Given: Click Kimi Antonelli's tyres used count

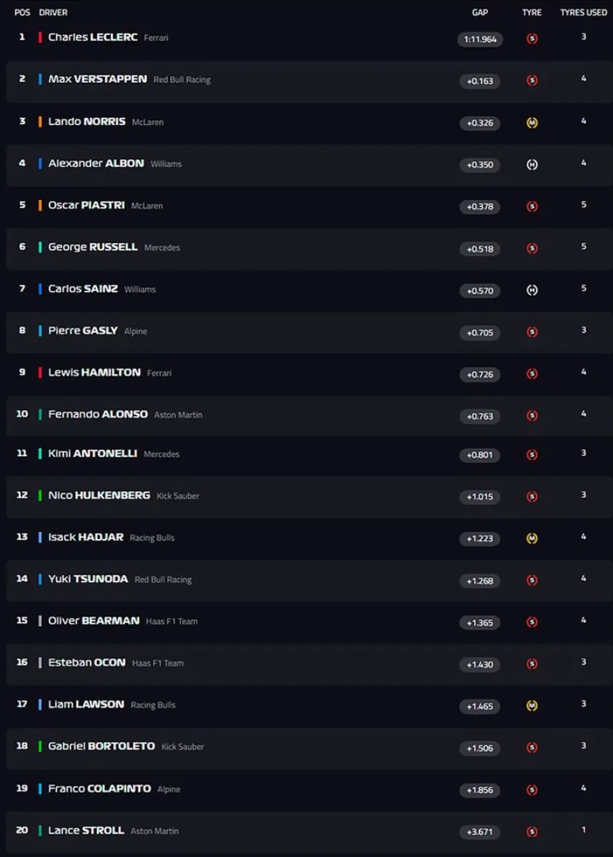Looking at the screenshot, I should [x=584, y=453].
